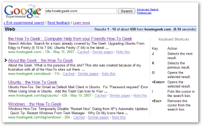This screenshot has width=202, height=126.
Task: Open Similar pages for tag/ubuntu/ result
Action: click(120, 96)
